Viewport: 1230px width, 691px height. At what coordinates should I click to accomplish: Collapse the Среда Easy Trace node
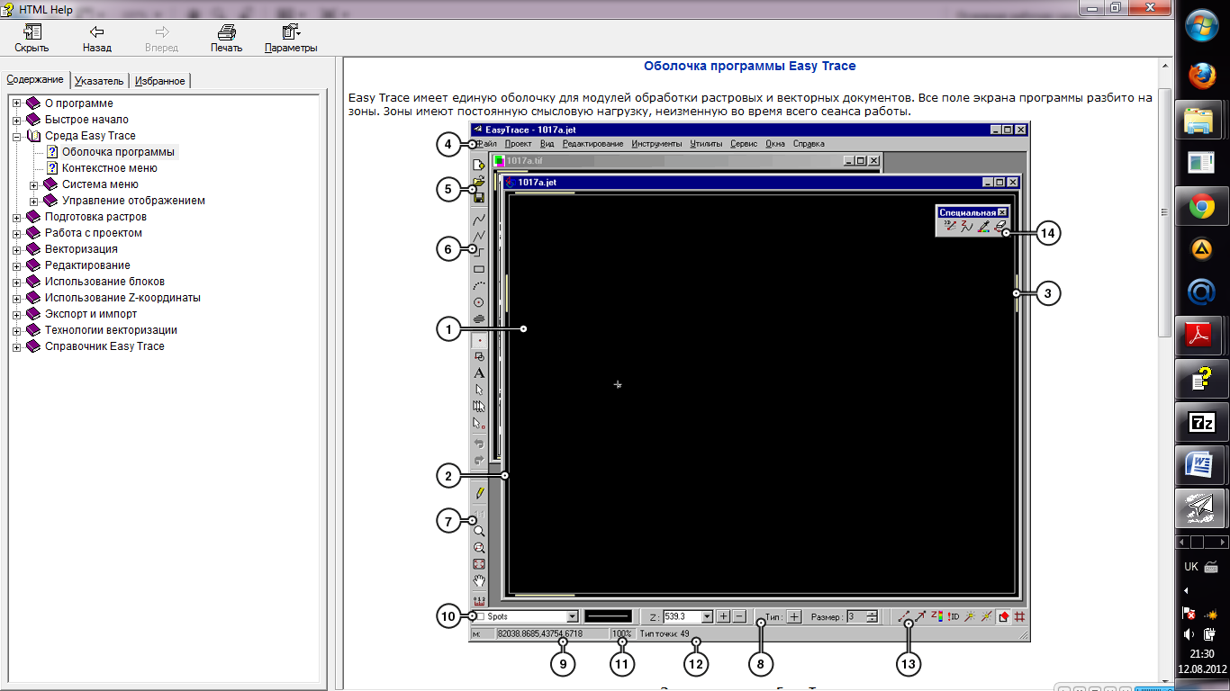17,136
